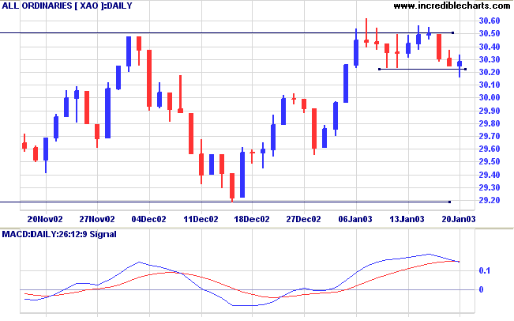Click the 27Dec02 date label
This screenshot has width=514, height=321.
[x=303, y=219]
